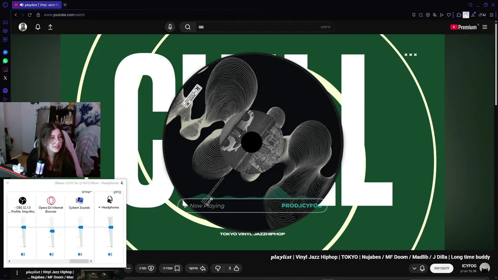The width and height of the screenshot is (498, 280).
Task: Open GX Corner gamepad icon in sidebar
Action: 5,23
